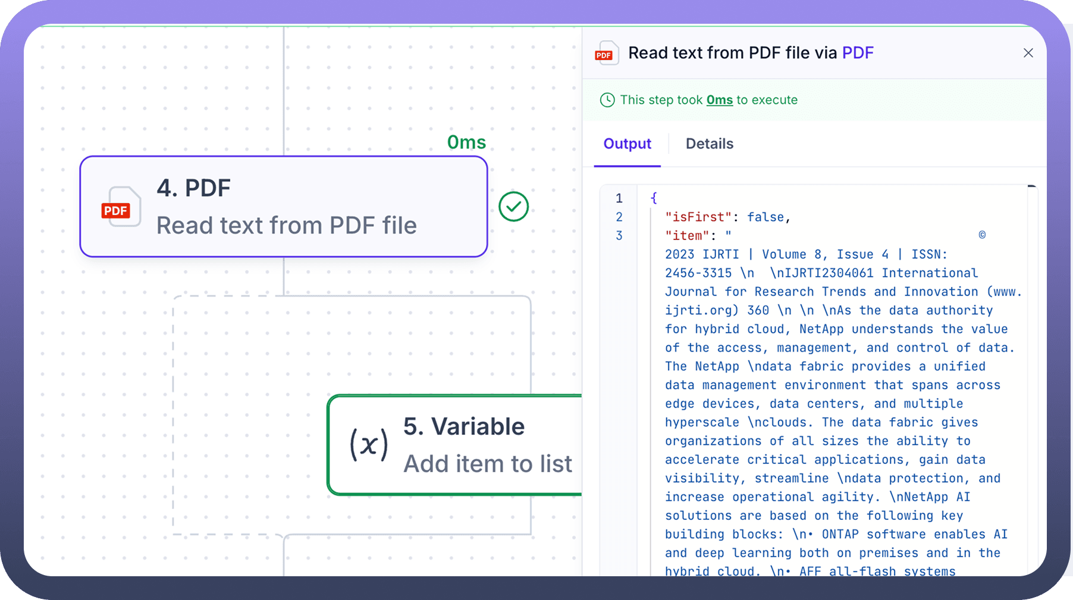Screen dimensions: 1073x600
Task: Close the Read text from PDF panel
Action: [x=1028, y=53]
